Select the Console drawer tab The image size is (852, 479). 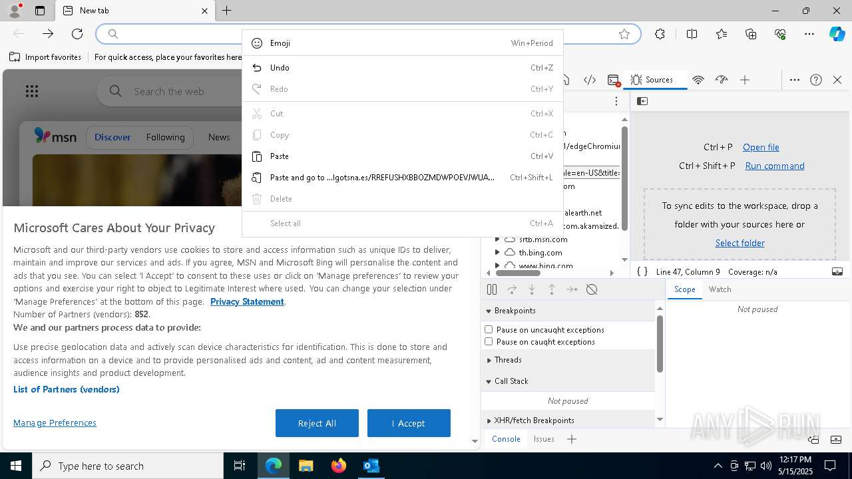coord(506,439)
